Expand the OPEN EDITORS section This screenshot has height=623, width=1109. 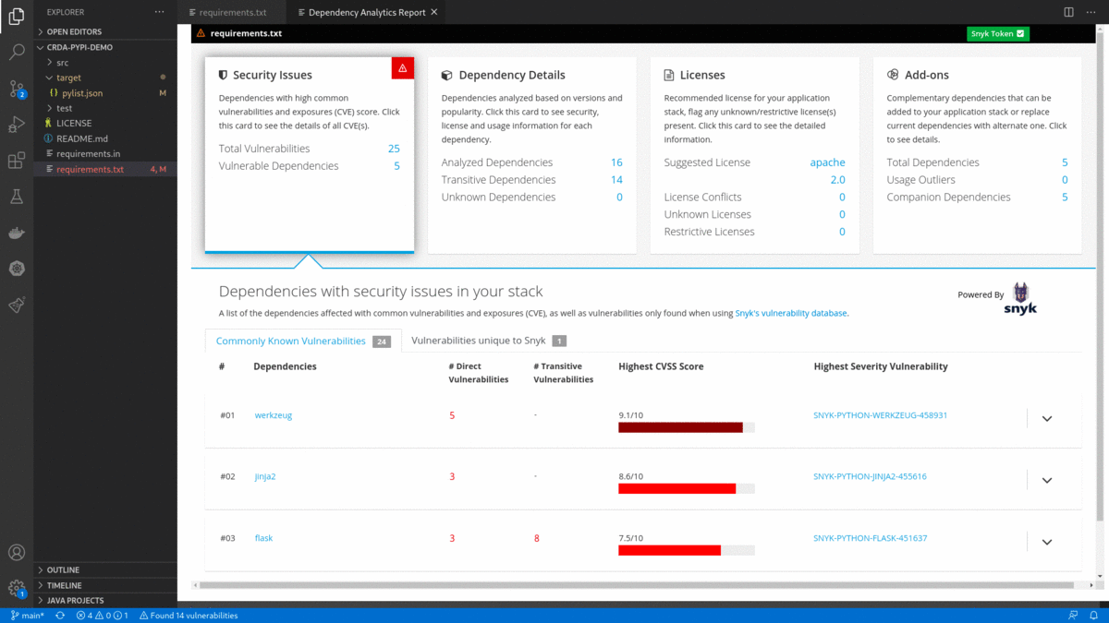[x=105, y=31]
